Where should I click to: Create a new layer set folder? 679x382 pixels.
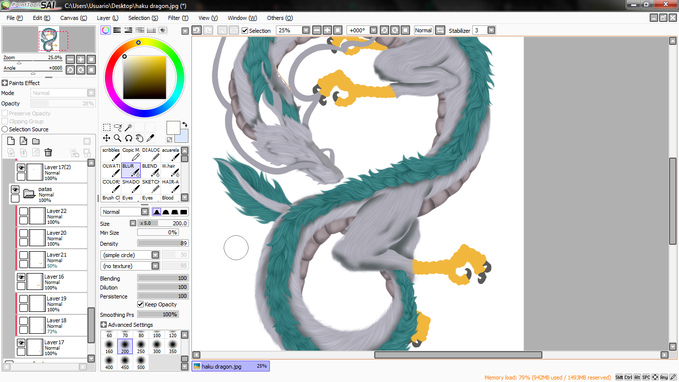36,141
